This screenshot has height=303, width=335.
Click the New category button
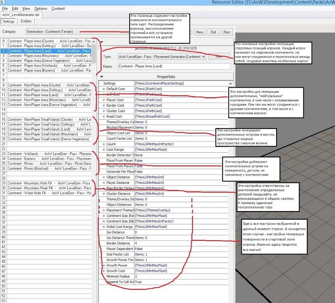point(200,32)
